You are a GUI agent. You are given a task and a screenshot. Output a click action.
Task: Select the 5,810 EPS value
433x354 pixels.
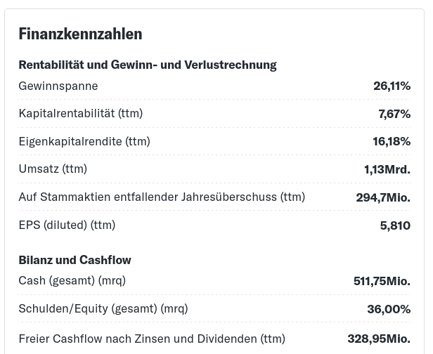point(395,225)
